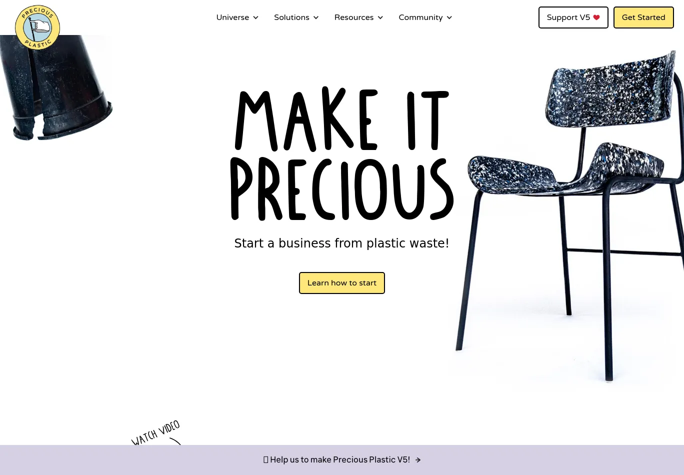Click the Support V5 button
684x475 pixels.
tap(573, 17)
